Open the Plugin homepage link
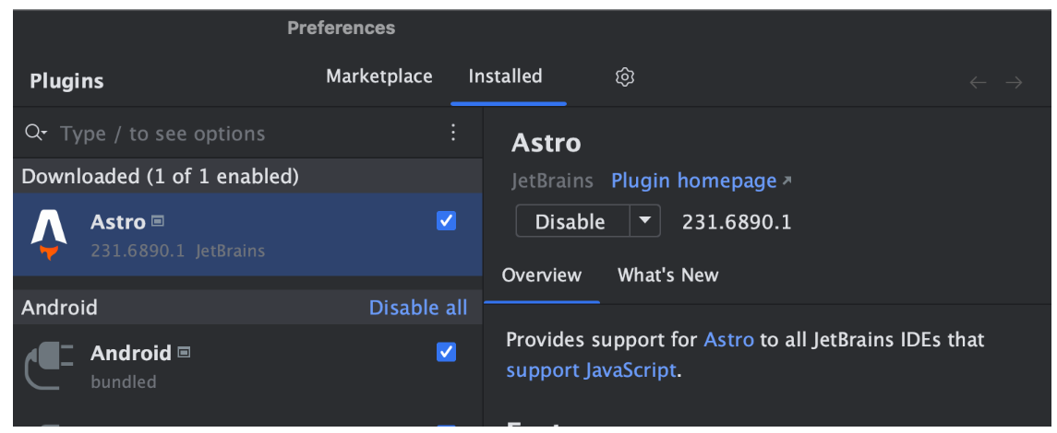 click(x=694, y=181)
